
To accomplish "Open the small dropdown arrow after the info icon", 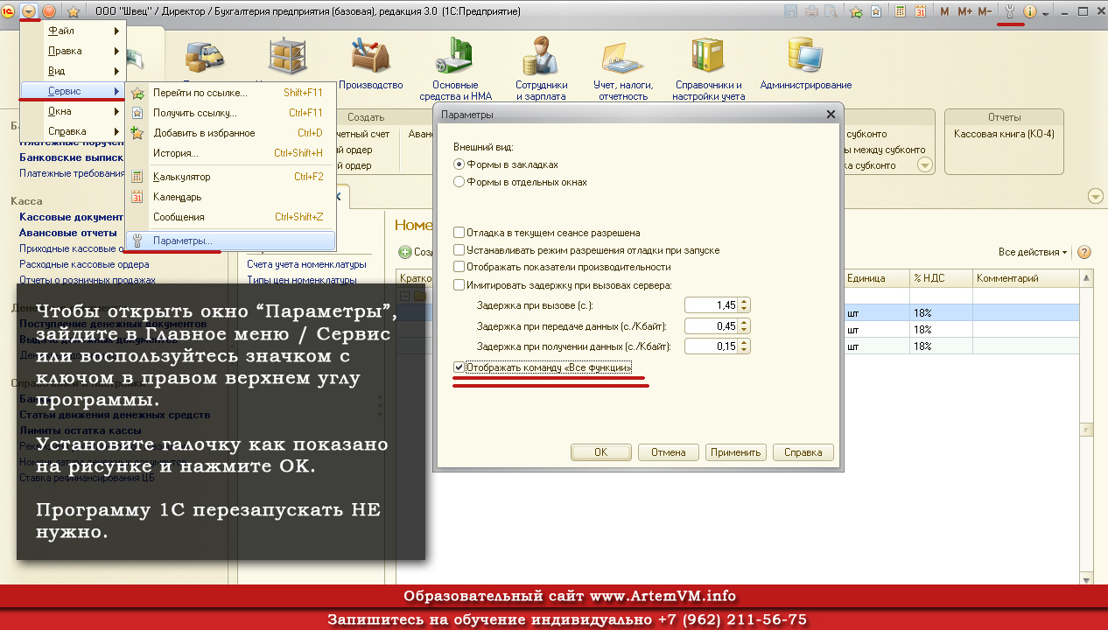I will (1045, 13).
